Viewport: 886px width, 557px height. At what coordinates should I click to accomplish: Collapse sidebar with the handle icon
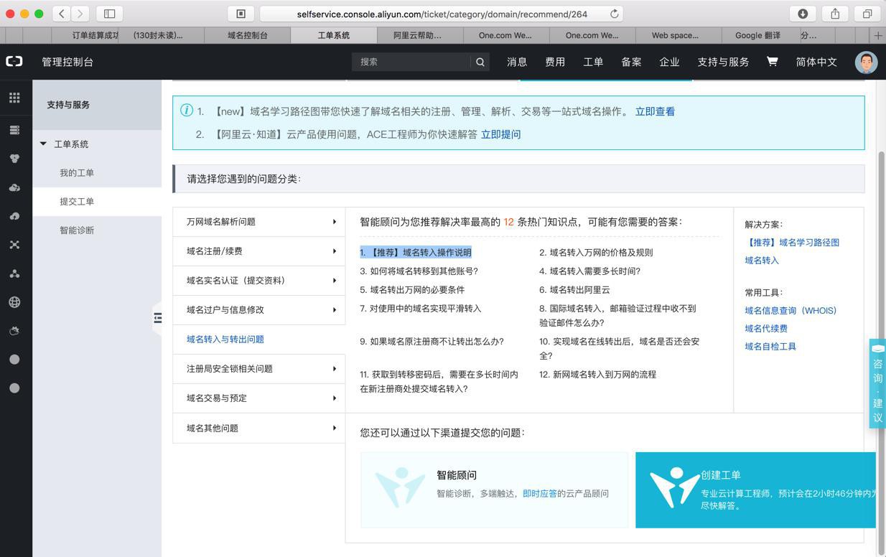[157, 318]
